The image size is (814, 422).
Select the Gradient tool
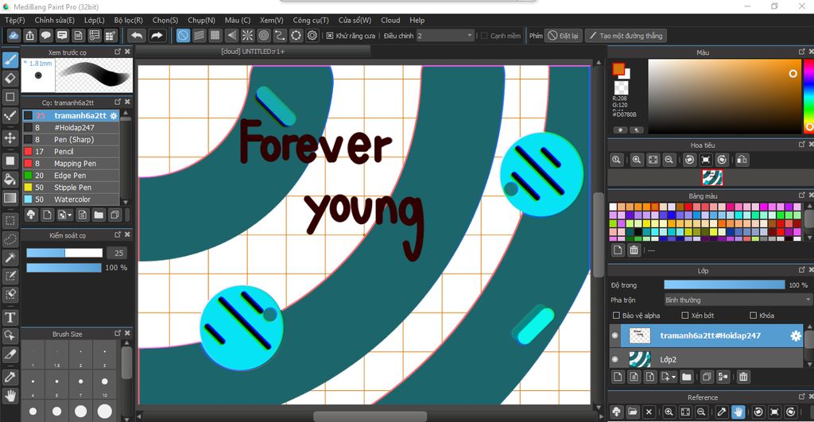[x=10, y=198]
